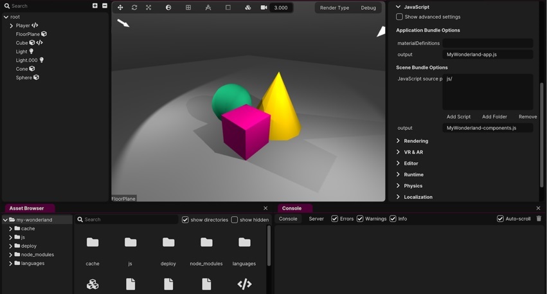This screenshot has width=547, height=294.
Task: Click the plus icon in scene outliner
Action: (x=95, y=6)
